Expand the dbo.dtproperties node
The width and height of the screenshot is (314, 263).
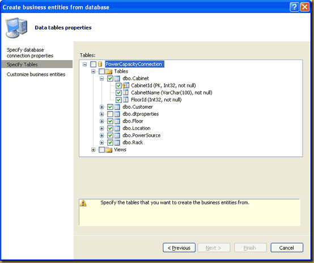point(101,114)
